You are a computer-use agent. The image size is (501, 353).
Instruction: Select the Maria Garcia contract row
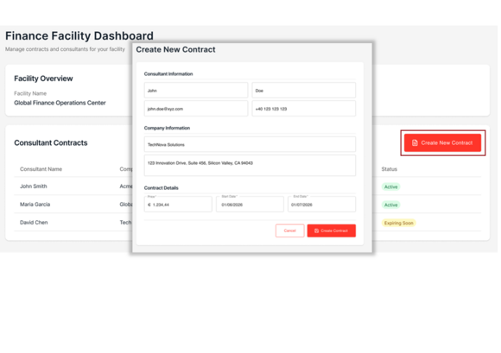(x=247, y=205)
